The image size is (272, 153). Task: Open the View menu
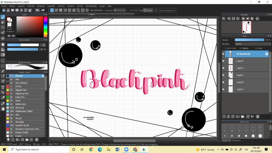coord(71,6)
